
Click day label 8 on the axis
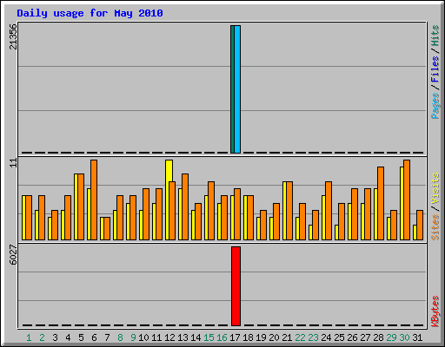[x=120, y=337]
